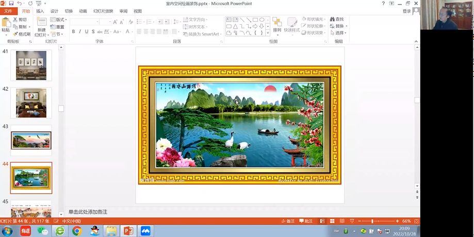Toggle the notes pane with 备注
474x237 pixels.
coord(287,221)
